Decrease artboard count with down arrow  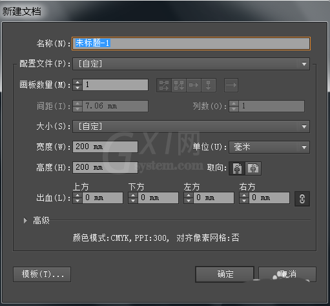(x=77, y=88)
